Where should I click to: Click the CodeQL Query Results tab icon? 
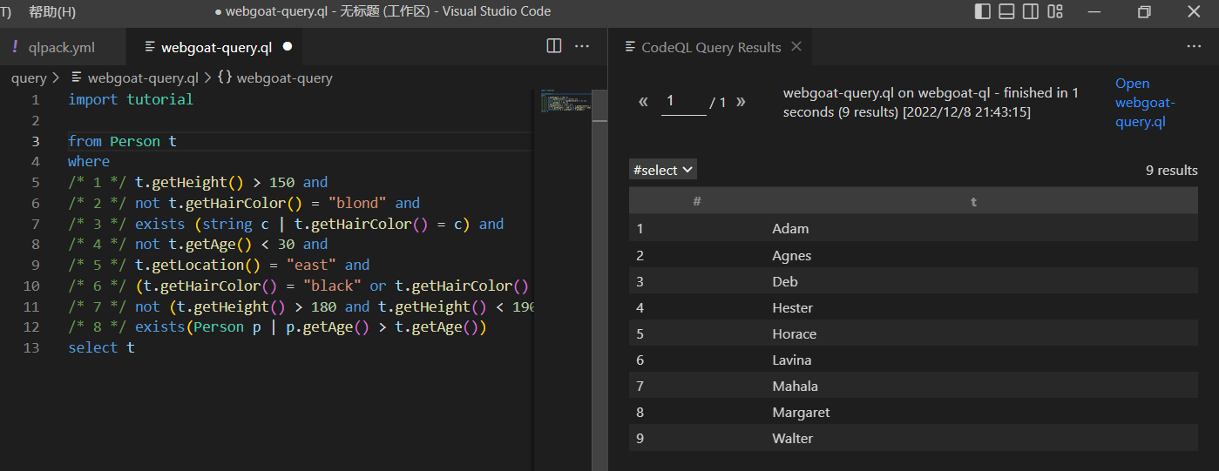630,47
